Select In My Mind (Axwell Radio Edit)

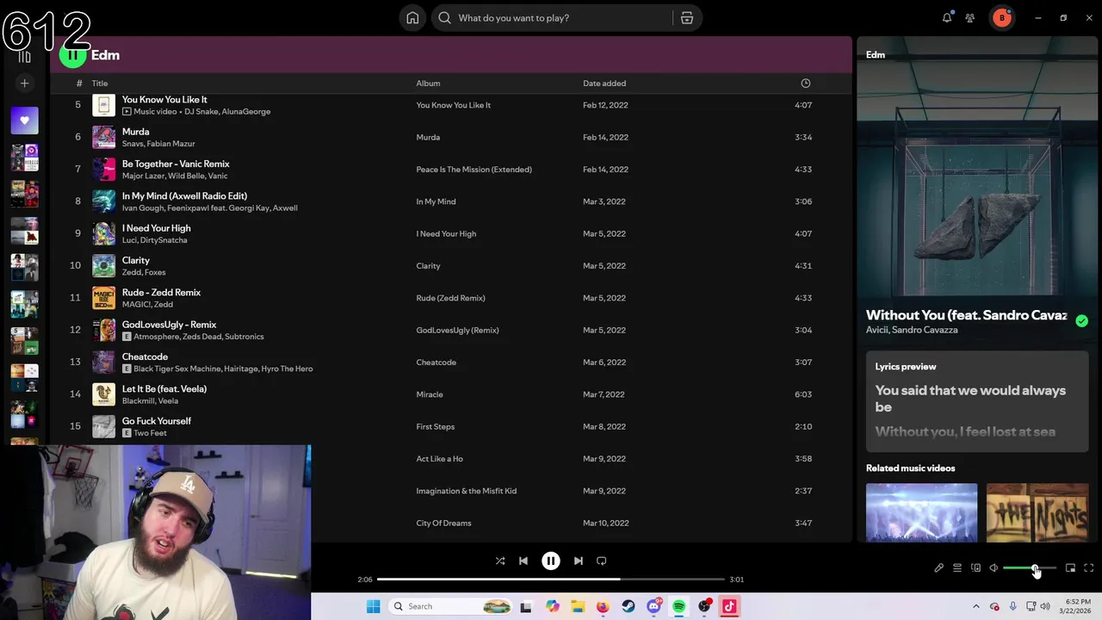point(184,196)
